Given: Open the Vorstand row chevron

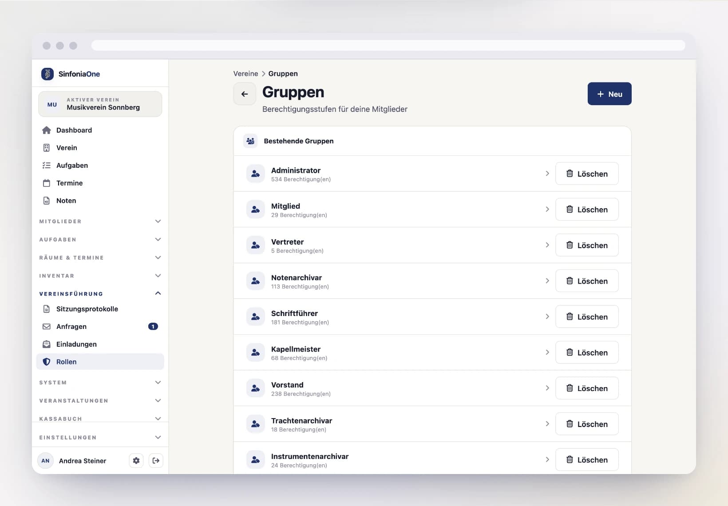Looking at the screenshot, I should [x=547, y=388].
